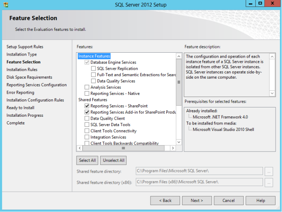Check the Client Tools Connectivity checkbox

(x=87, y=131)
